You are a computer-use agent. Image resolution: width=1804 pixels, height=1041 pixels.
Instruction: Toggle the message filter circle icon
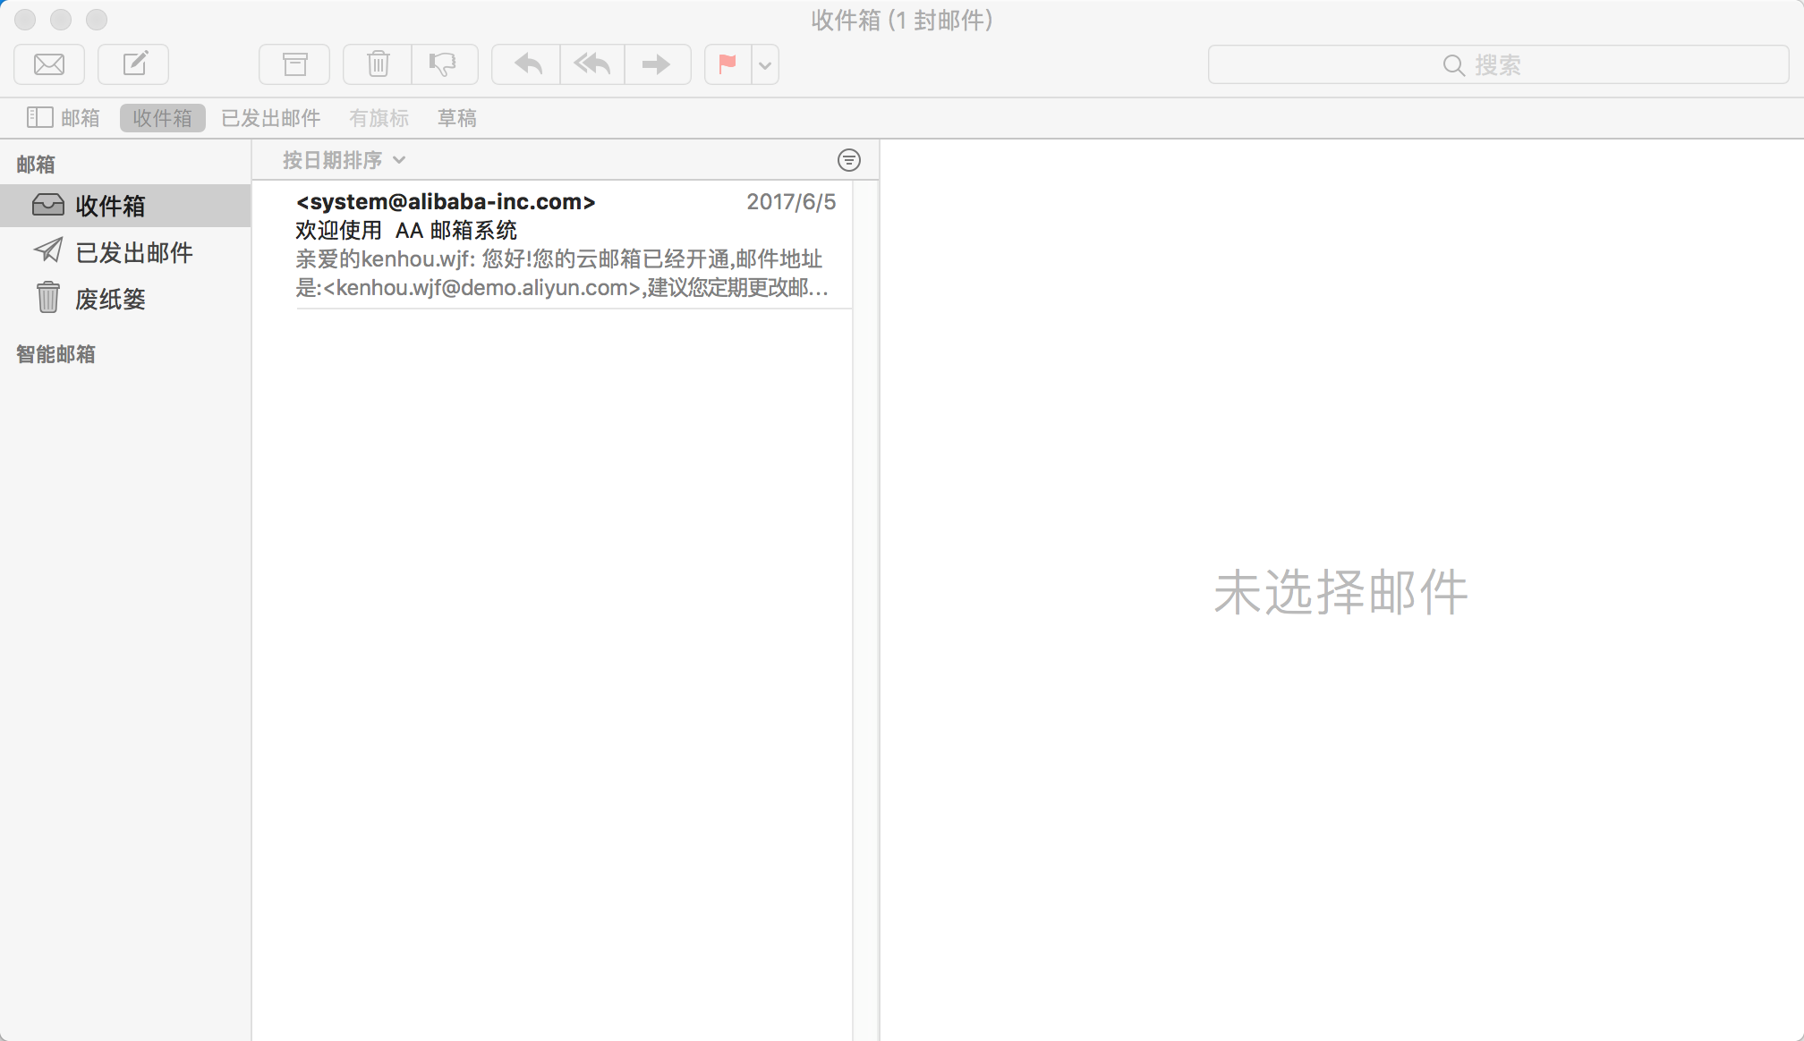click(848, 160)
